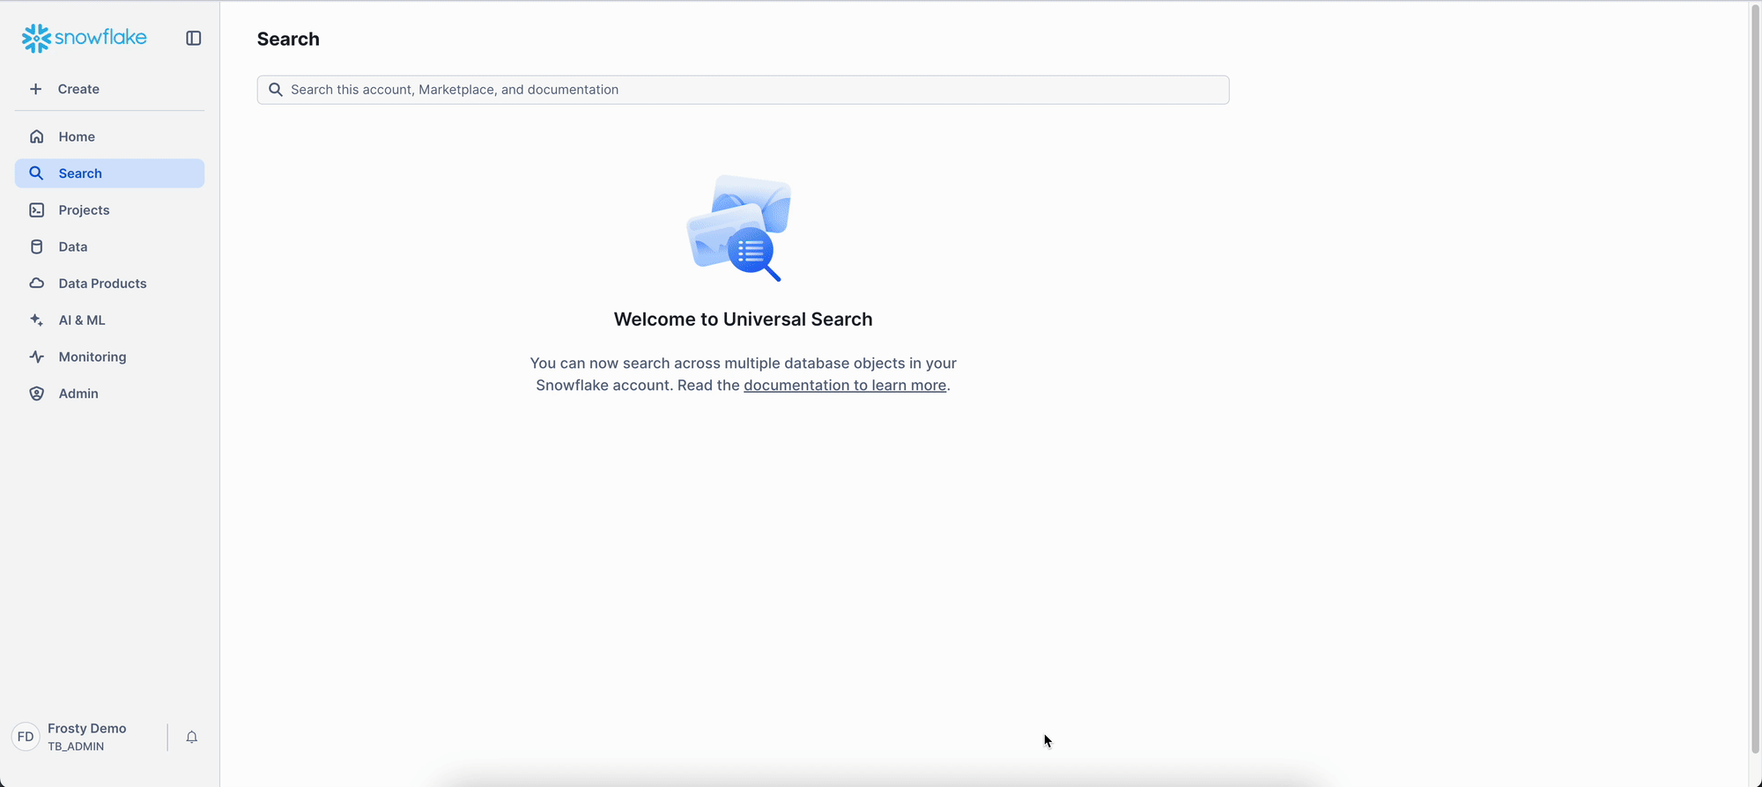The image size is (1762, 787).
Task: Click the AI & ML sparkle icon
Action: (x=36, y=320)
